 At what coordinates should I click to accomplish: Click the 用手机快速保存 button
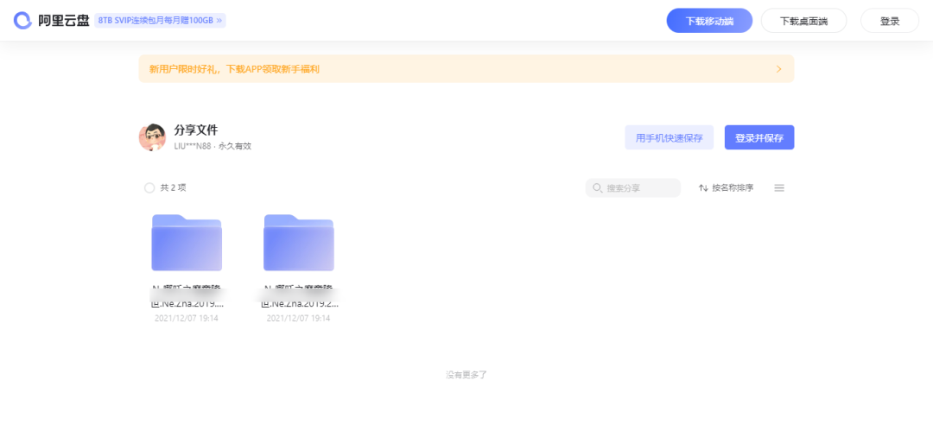click(669, 137)
